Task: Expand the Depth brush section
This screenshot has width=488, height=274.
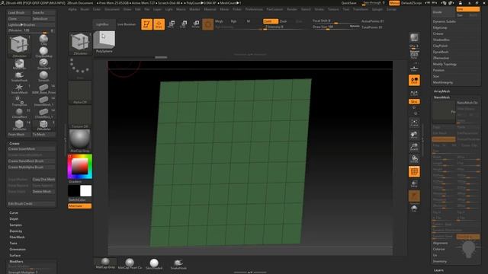Action: click(x=14, y=219)
